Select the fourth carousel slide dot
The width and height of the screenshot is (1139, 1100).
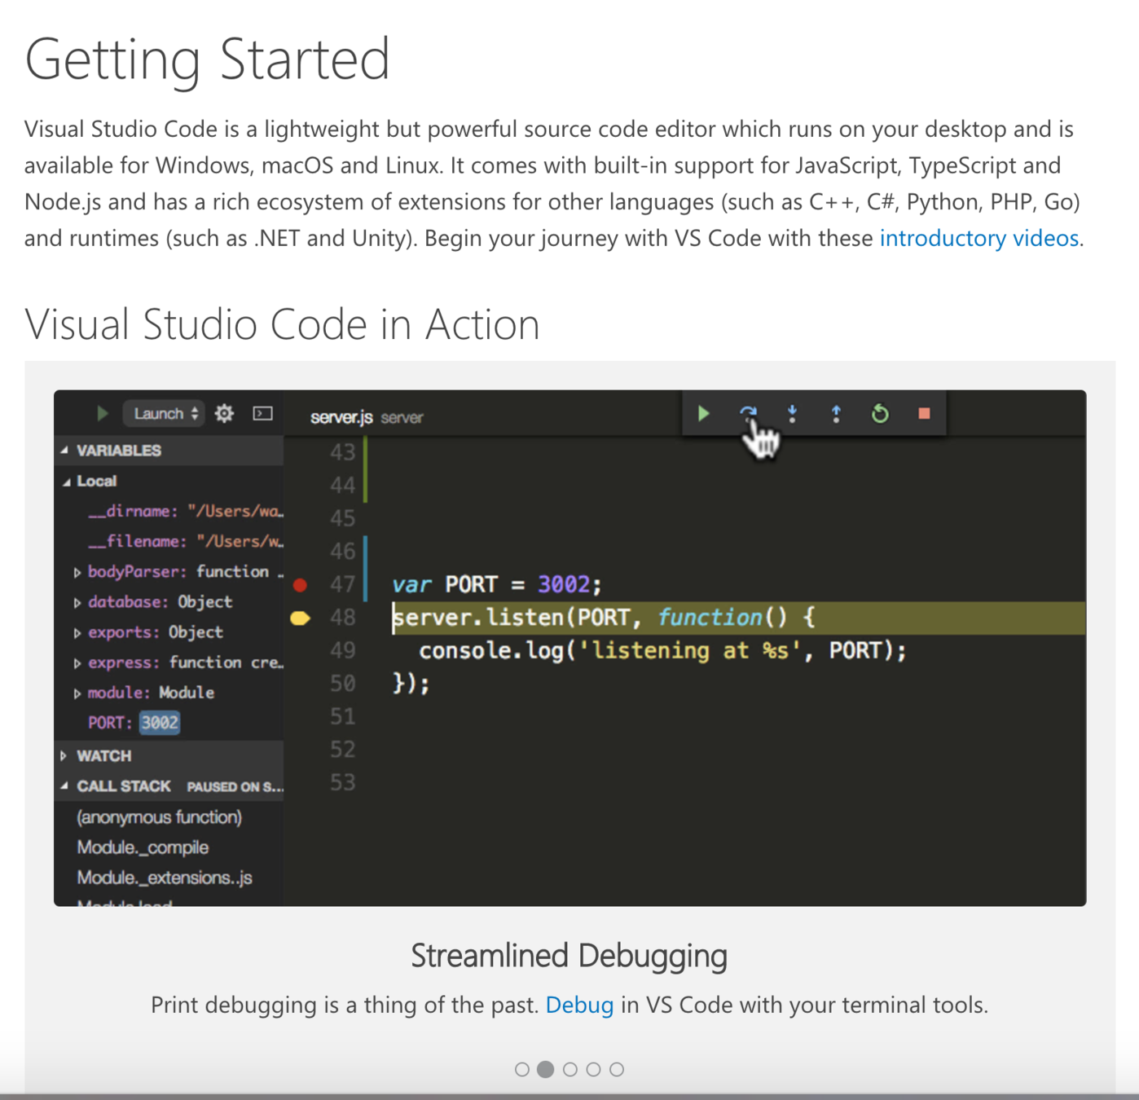pos(593,1069)
